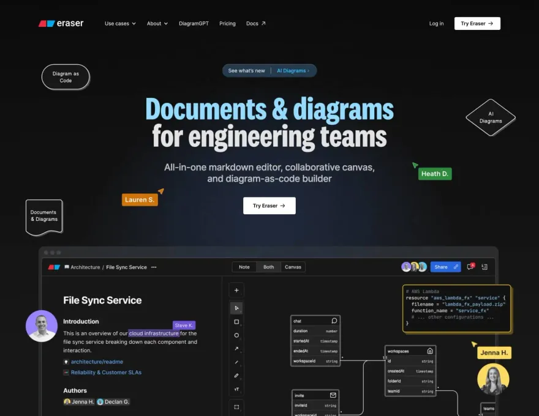Click the Jenna H. author chip

[x=79, y=401]
